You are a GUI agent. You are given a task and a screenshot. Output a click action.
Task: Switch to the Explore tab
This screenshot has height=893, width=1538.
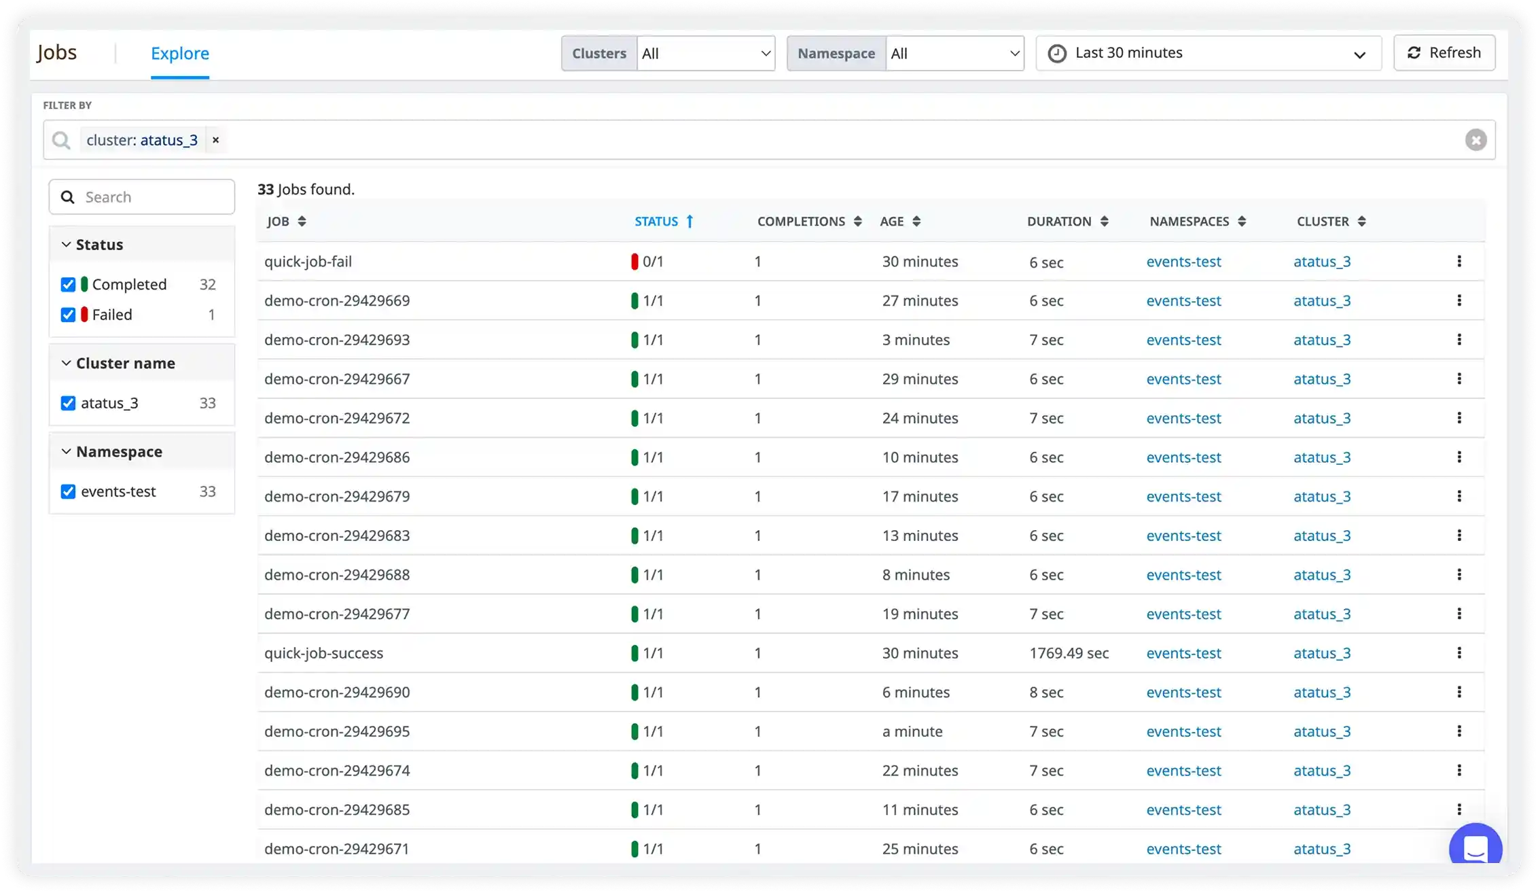point(179,53)
